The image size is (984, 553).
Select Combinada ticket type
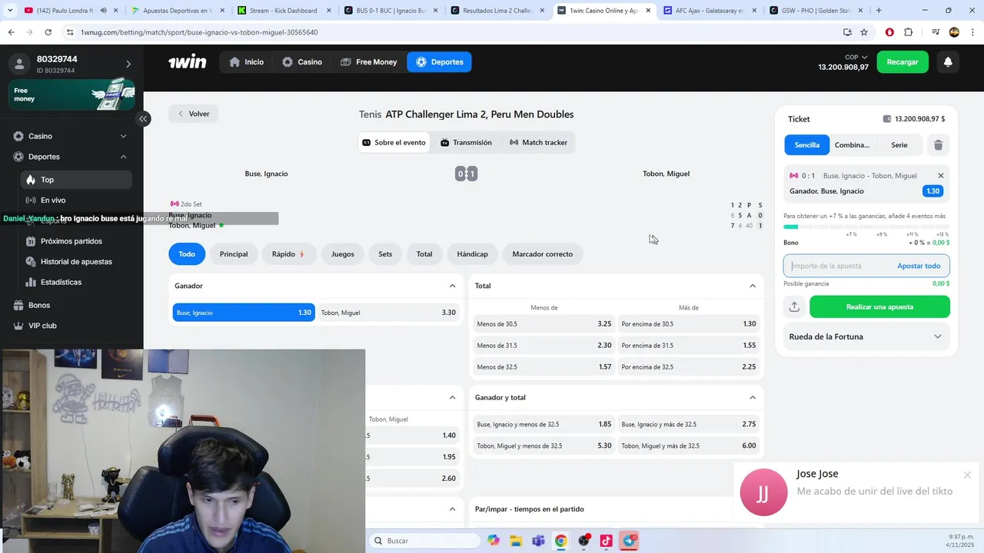click(852, 145)
